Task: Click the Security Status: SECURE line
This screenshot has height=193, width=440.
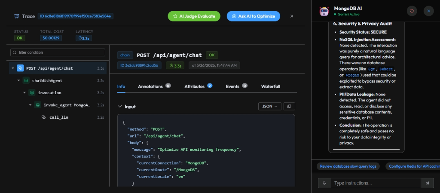Action: (363, 32)
